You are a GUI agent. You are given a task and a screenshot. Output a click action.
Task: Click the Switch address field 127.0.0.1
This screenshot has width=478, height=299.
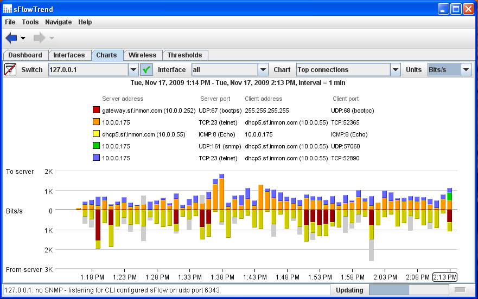[88, 70]
